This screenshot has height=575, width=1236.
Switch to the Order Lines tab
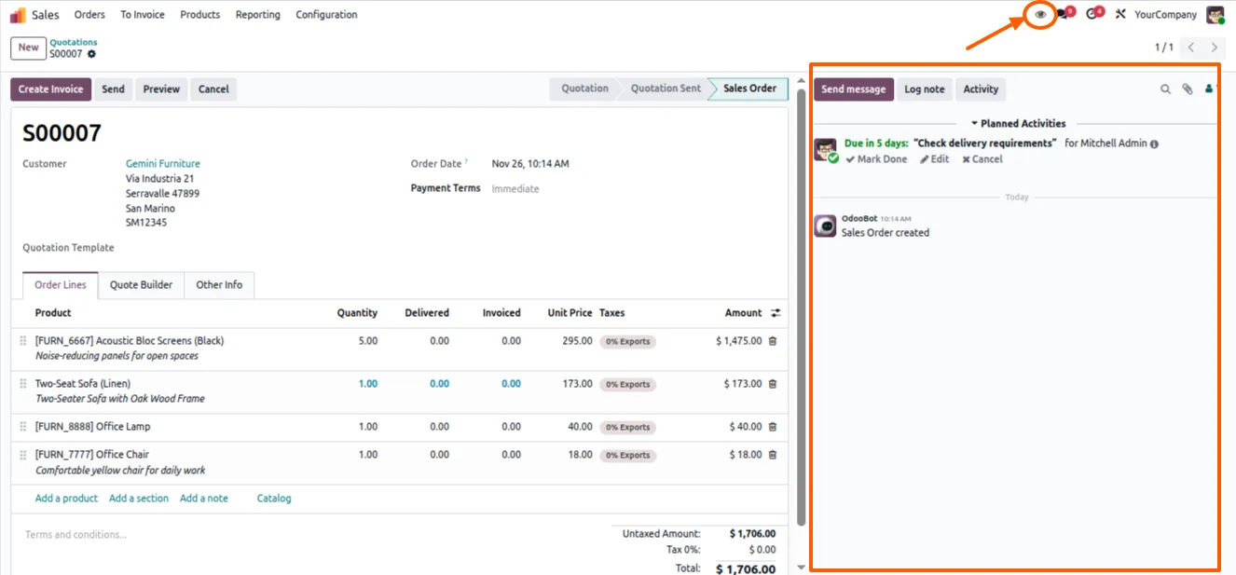tap(61, 285)
